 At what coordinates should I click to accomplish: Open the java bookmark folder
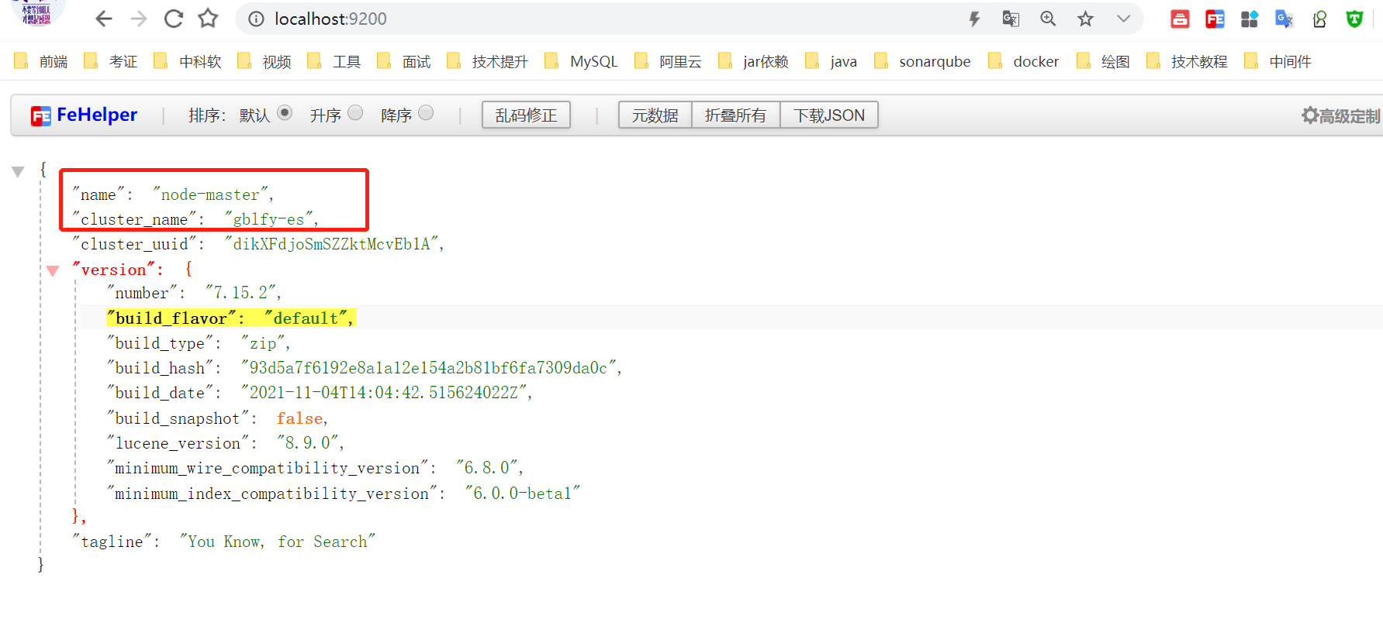(831, 61)
